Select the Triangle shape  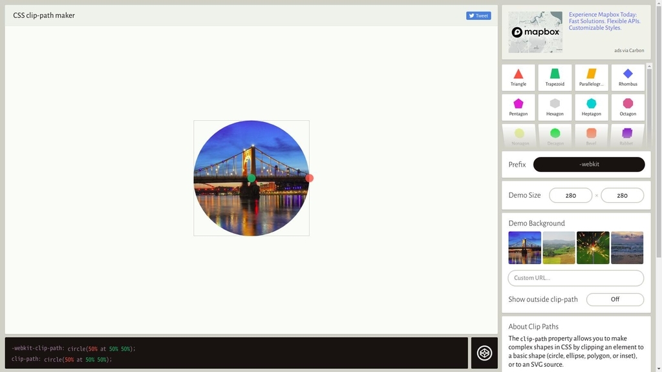[x=518, y=77]
